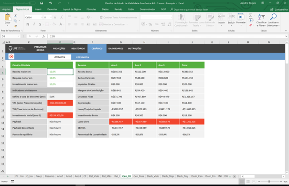The height and width of the screenshot is (186, 289).
Task: Open the Arquivo menu tab
Action: [7, 9]
